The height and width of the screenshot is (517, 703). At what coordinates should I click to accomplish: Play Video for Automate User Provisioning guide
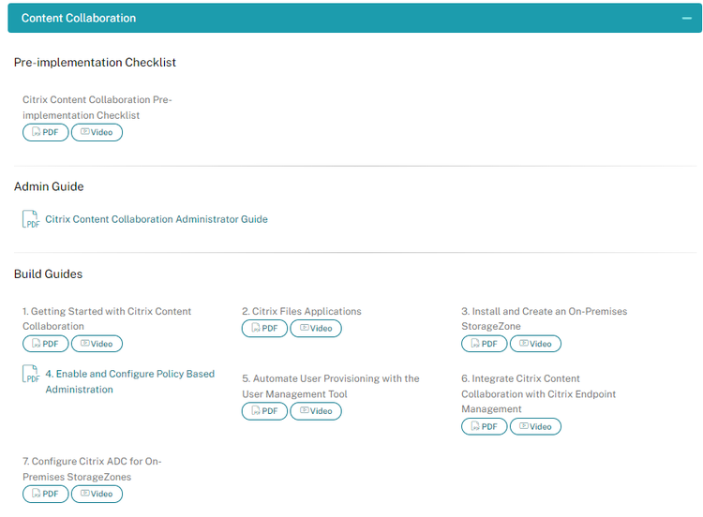316,411
